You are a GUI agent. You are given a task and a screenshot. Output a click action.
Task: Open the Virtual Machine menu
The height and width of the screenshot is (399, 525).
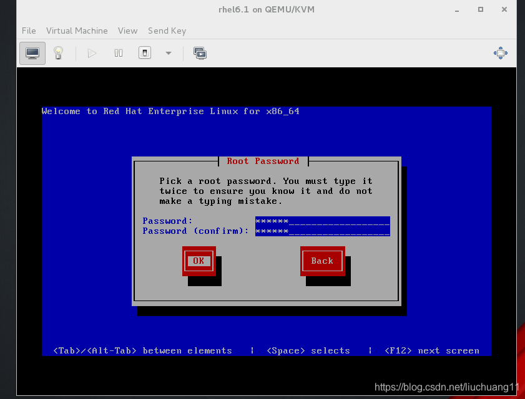pyautogui.click(x=77, y=31)
